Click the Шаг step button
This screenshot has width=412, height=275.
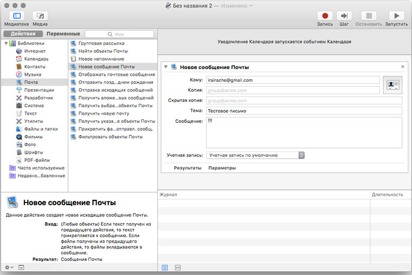tap(344, 16)
